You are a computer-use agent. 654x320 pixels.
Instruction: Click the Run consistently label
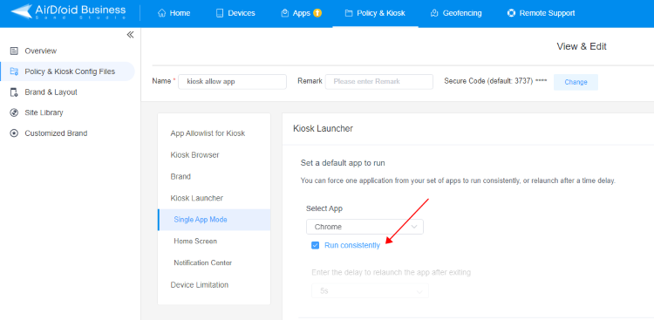(352, 245)
